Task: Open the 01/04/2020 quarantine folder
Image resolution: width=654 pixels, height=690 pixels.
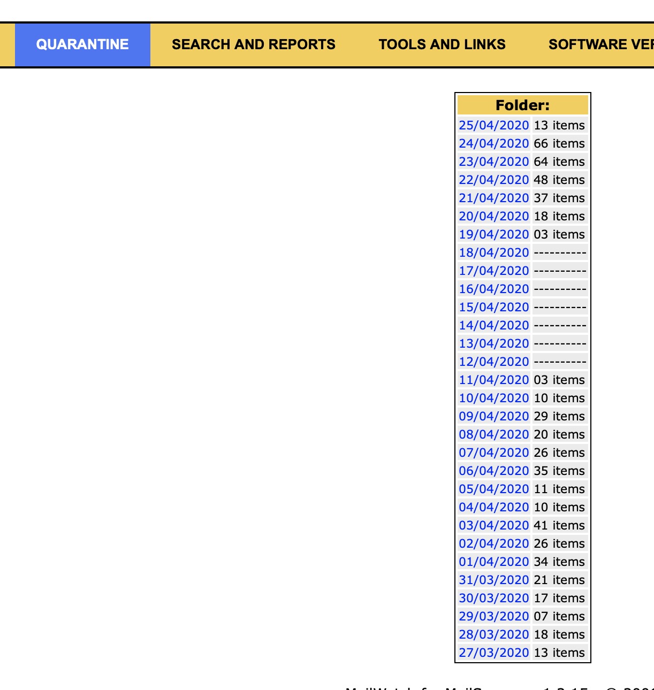Action: tap(494, 561)
